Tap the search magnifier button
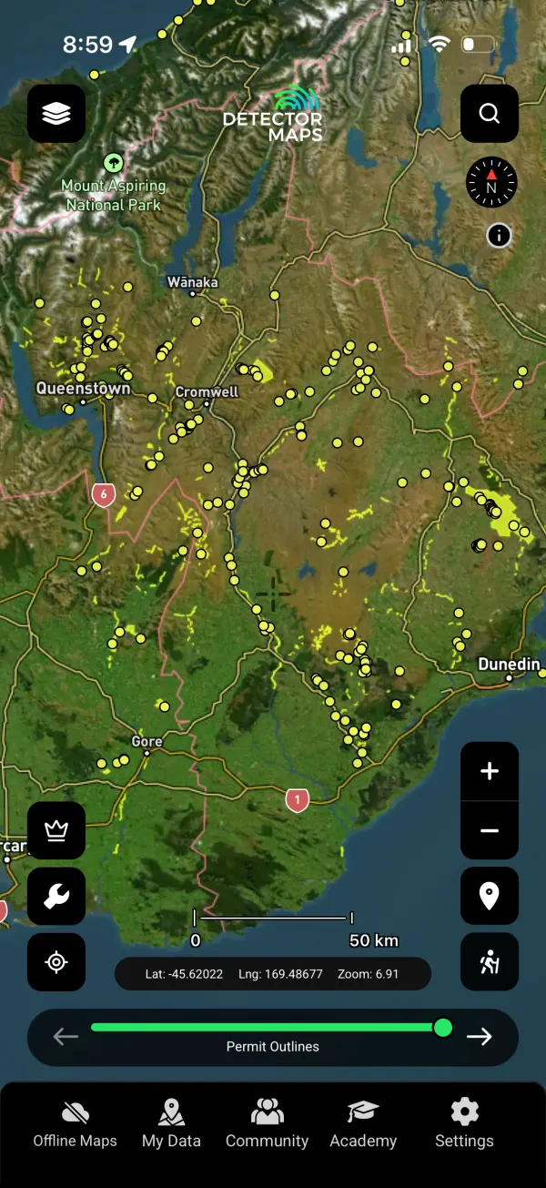Screen dimensions: 546x1188 (x=490, y=114)
